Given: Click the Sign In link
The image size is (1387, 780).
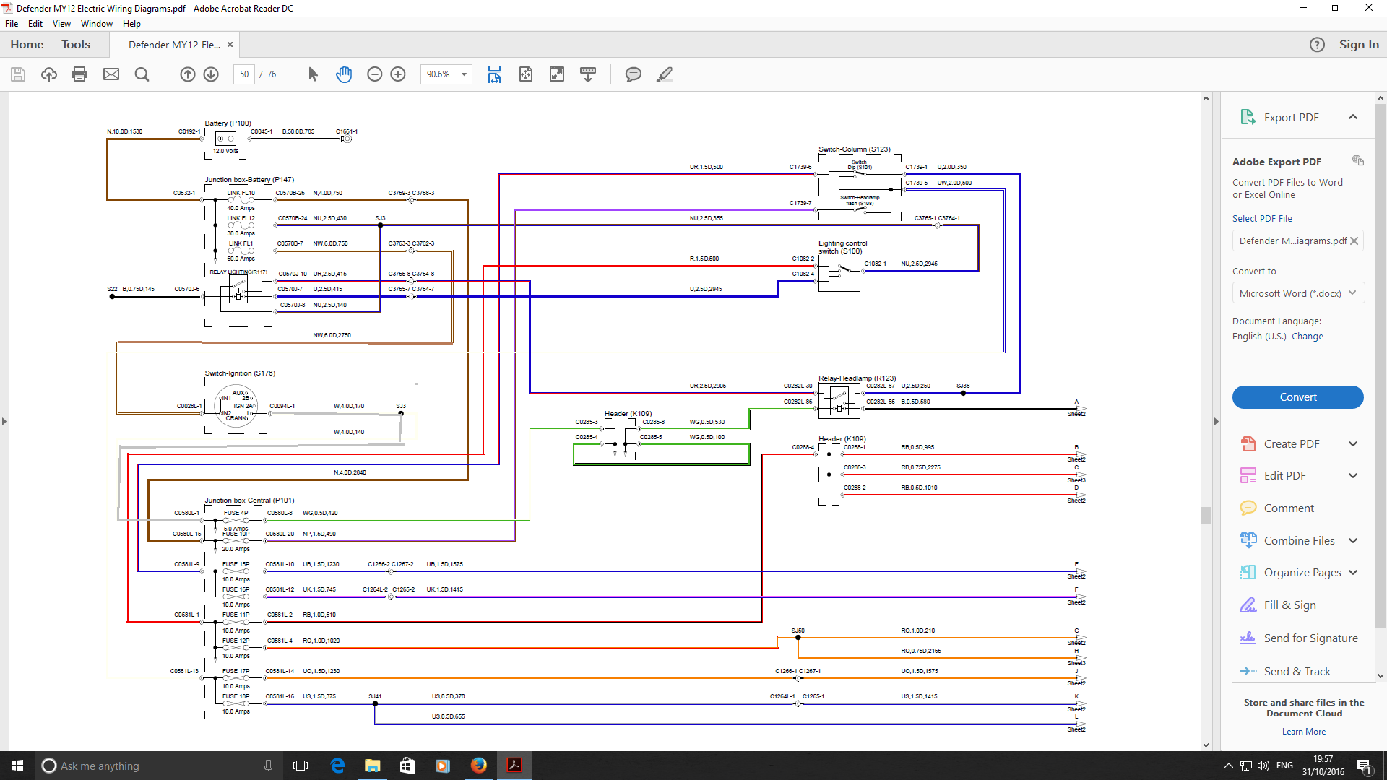Looking at the screenshot, I should (x=1359, y=45).
